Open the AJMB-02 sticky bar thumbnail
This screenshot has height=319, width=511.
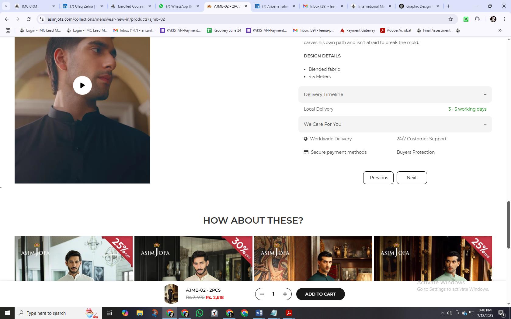[x=171, y=294]
